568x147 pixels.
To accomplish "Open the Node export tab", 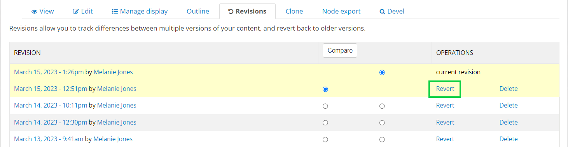I will (341, 11).
